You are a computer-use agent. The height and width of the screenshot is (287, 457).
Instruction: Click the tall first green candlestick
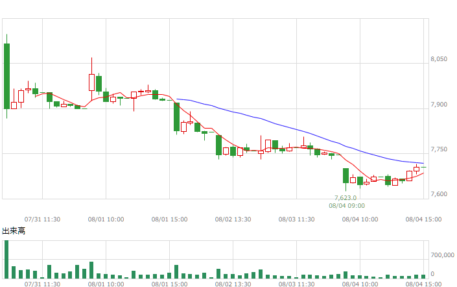pos(6,76)
